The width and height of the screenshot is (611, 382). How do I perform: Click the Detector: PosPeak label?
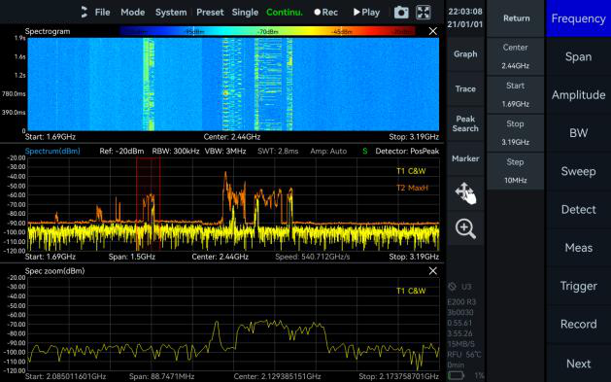407,152
